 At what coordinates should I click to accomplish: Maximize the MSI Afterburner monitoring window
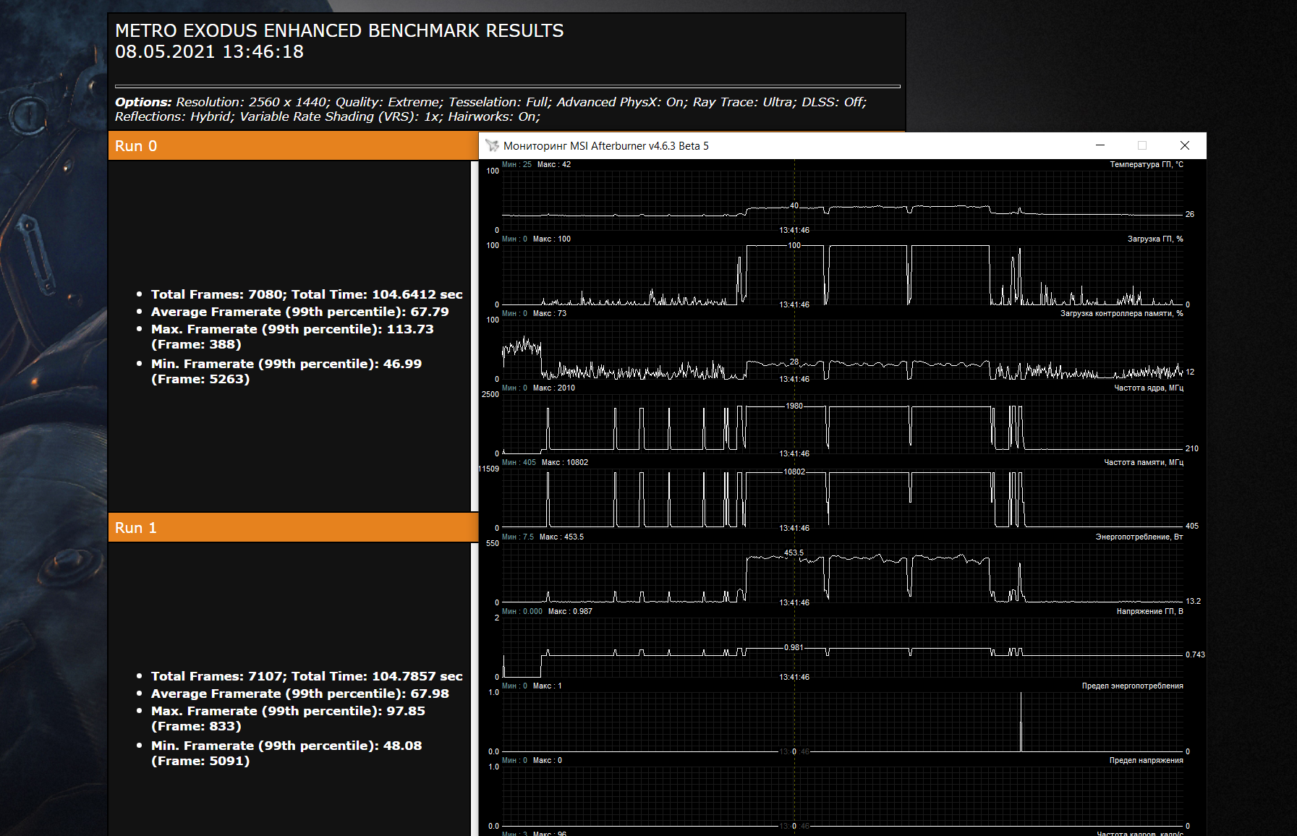1142,145
